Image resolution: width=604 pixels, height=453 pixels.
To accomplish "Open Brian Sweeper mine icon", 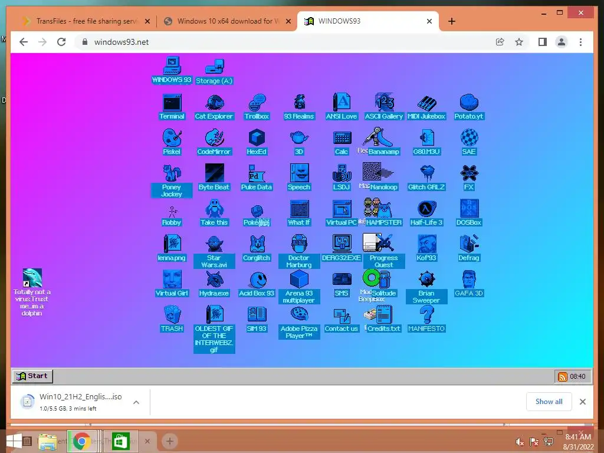I will 426,287.
